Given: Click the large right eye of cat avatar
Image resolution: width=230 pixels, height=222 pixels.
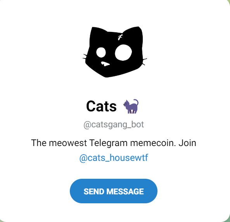Looking at the screenshot, I should (123, 53).
